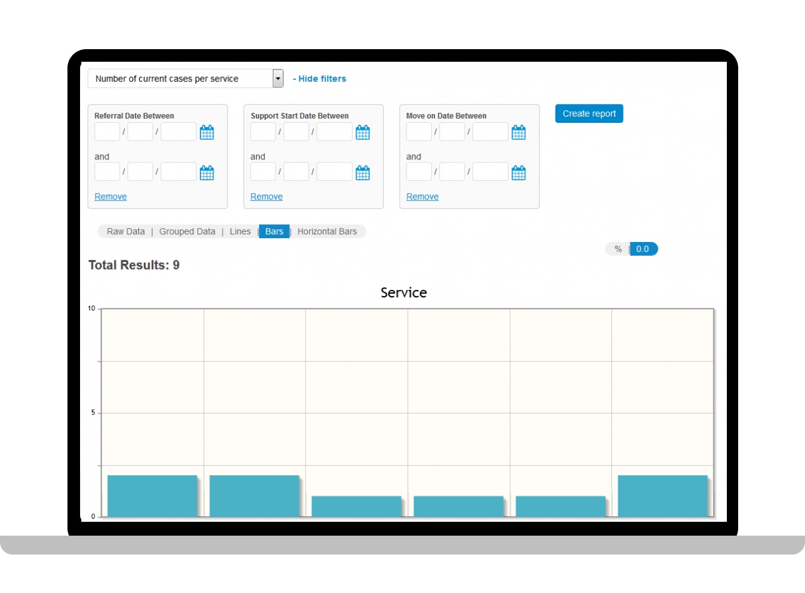Collapse filters using Hide filters
Screen dimensions: 805x593
(x=320, y=79)
